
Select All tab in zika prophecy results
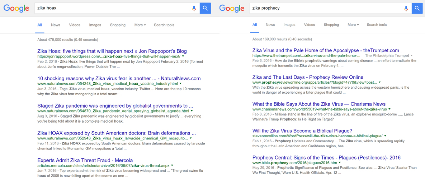(x=255, y=25)
